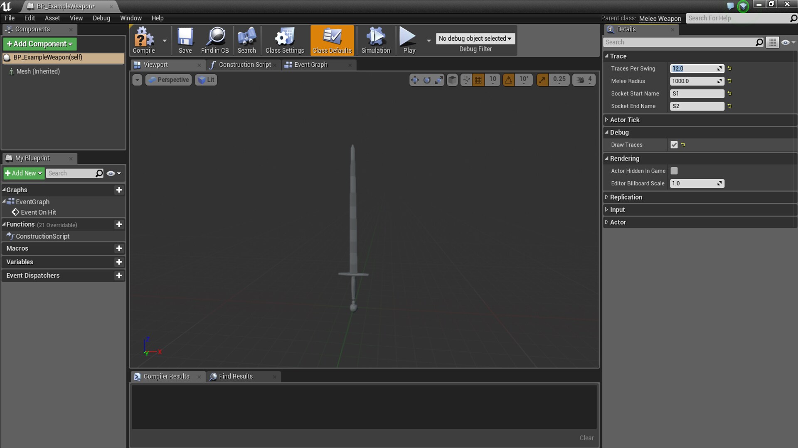Click search magnifier in Details panel
Viewport: 798px width, 448px height.
click(759, 42)
